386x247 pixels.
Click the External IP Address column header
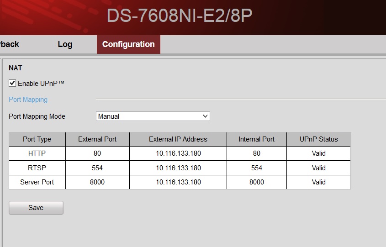pyautogui.click(x=178, y=139)
